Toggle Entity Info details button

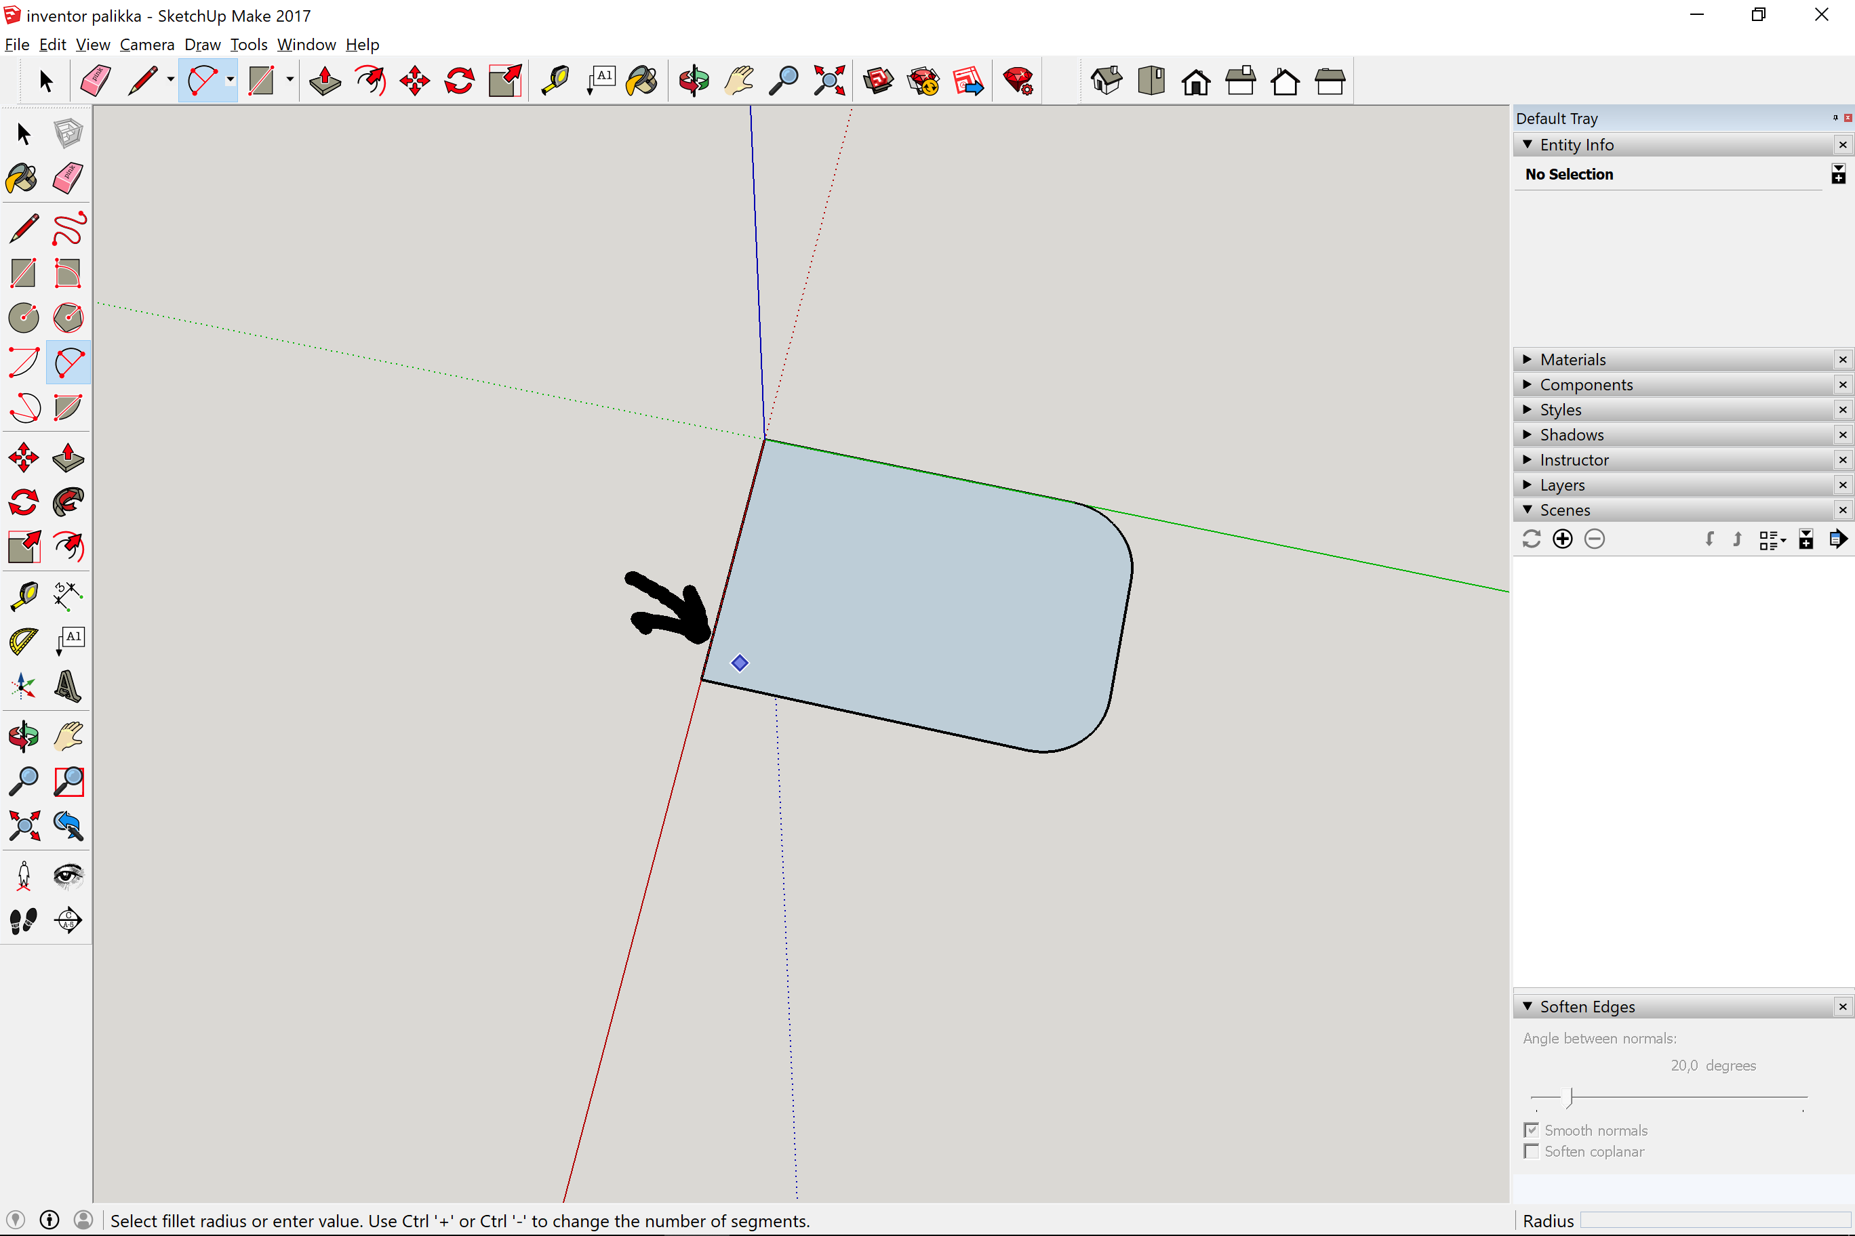click(1839, 173)
